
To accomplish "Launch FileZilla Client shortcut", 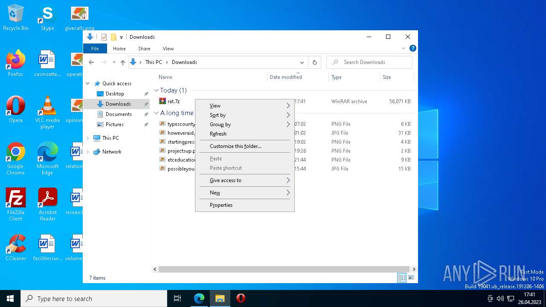I will tap(16, 205).
